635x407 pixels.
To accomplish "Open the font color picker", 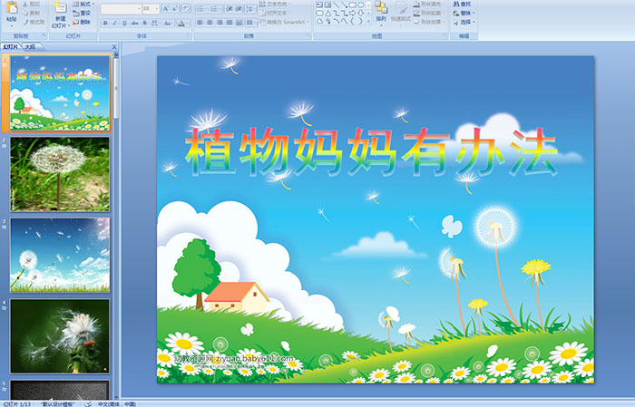I will point(182,23).
